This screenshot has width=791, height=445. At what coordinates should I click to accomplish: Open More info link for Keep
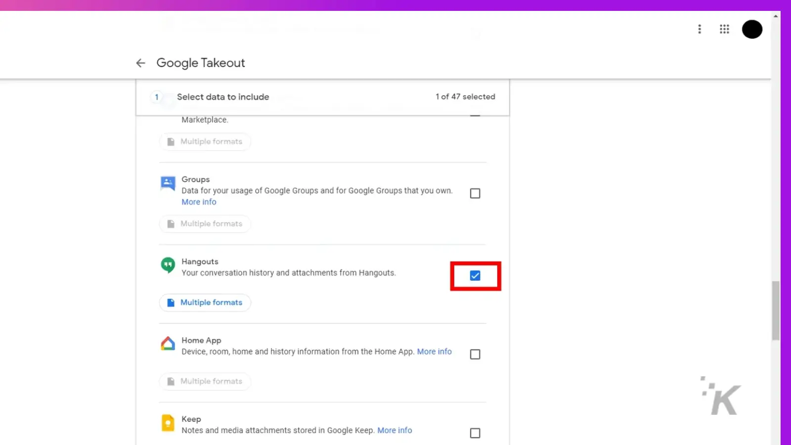point(395,430)
